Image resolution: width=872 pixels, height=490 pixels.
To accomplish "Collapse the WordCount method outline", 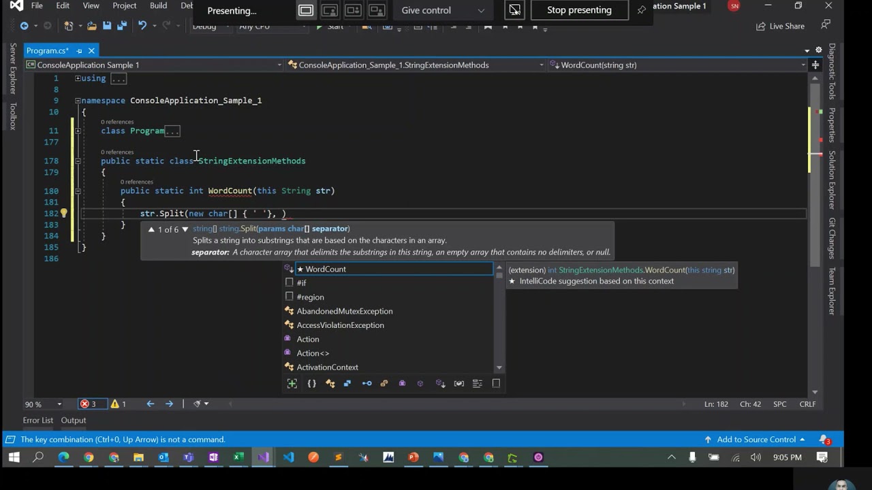I will coord(78,191).
